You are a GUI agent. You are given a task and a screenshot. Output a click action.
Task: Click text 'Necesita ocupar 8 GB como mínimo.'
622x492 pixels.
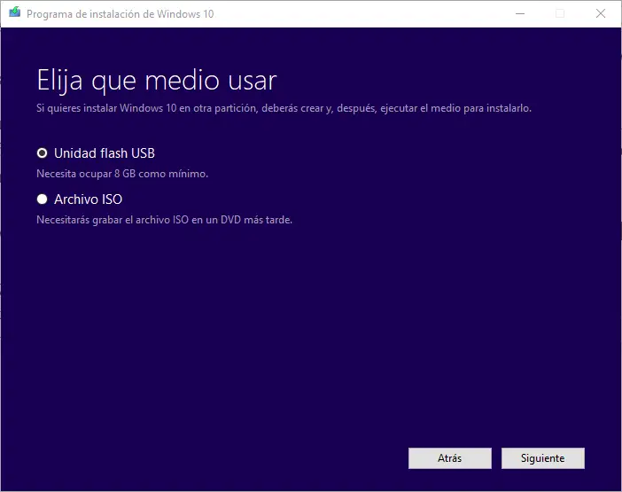point(122,174)
